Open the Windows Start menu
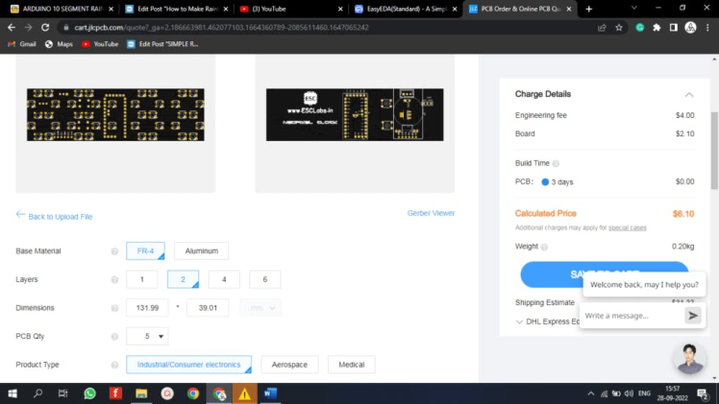719x404 pixels. coord(12,393)
